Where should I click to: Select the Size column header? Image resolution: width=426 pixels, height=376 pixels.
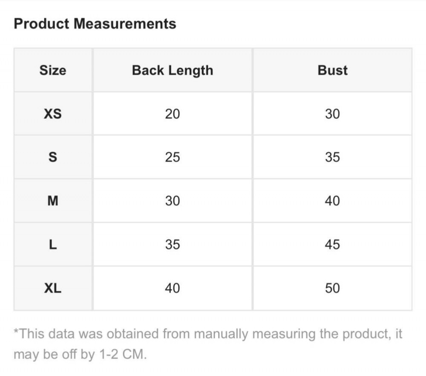(x=53, y=70)
